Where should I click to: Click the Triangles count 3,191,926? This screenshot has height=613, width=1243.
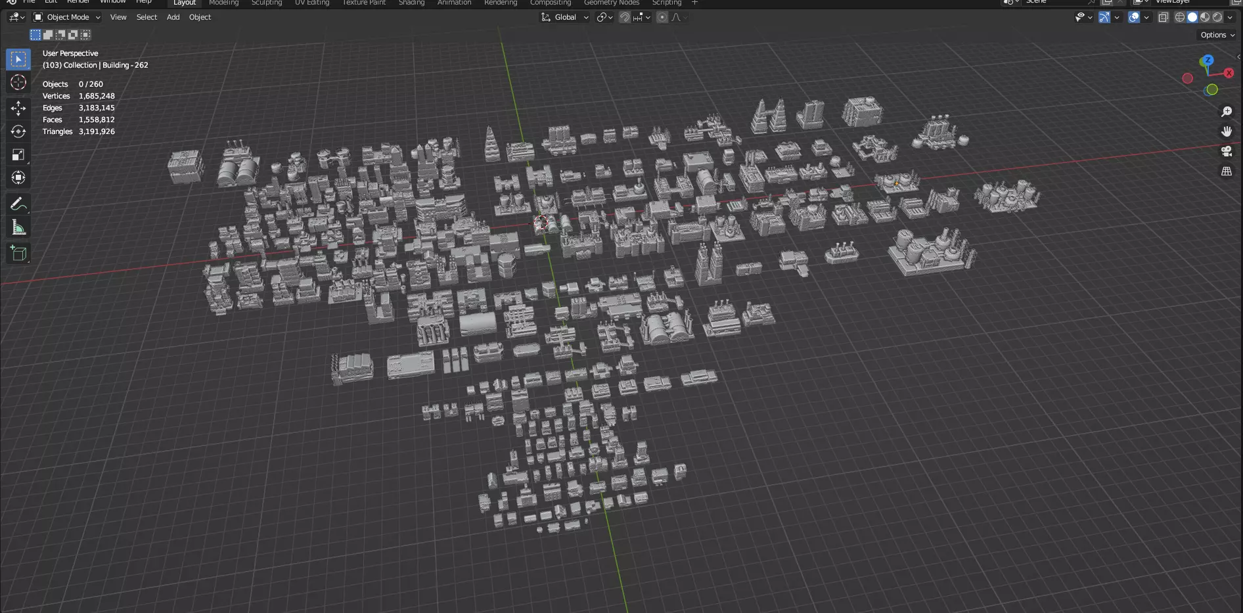[x=97, y=131]
